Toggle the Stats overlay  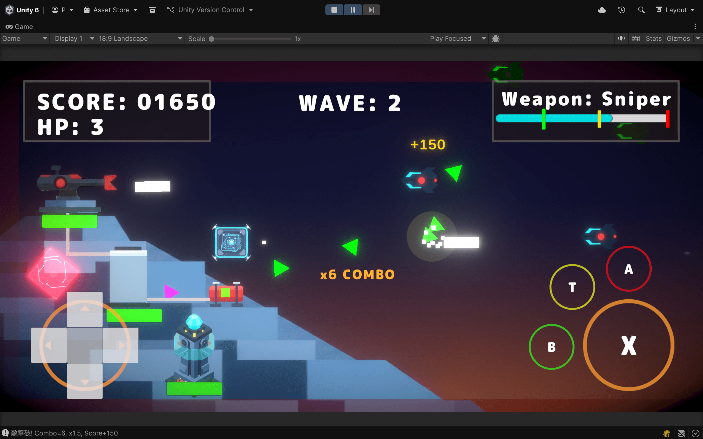tap(654, 39)
